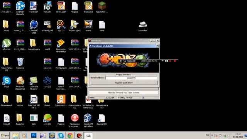Switch to Bandicam taskbar button

(x=79, y=136)
